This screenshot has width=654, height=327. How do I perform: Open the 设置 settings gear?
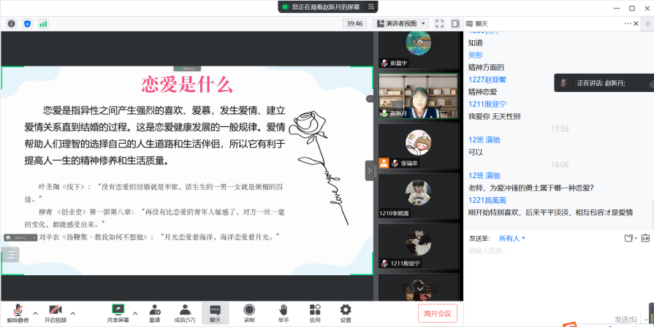(x=346, y=314)
